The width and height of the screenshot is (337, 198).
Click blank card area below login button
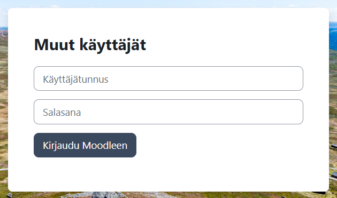click(x=168, y=174)
